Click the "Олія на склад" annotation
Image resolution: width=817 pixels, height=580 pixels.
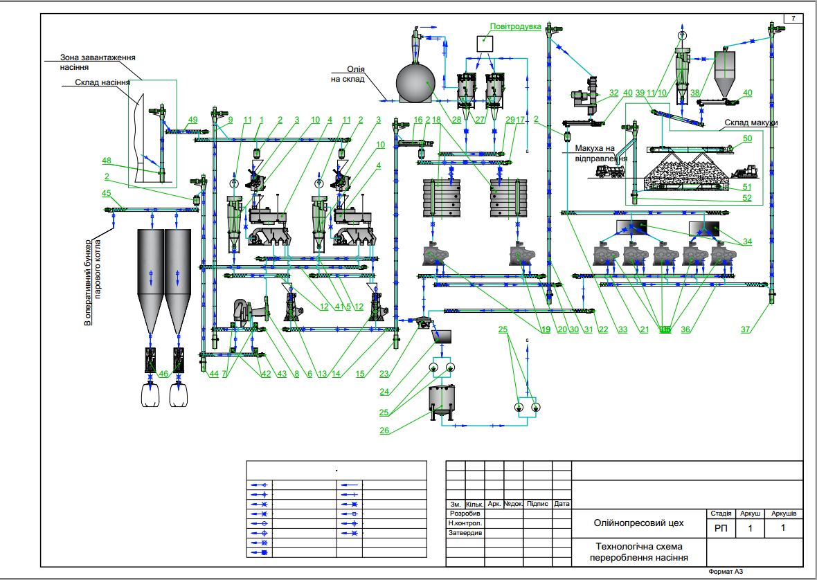[348, 74]
